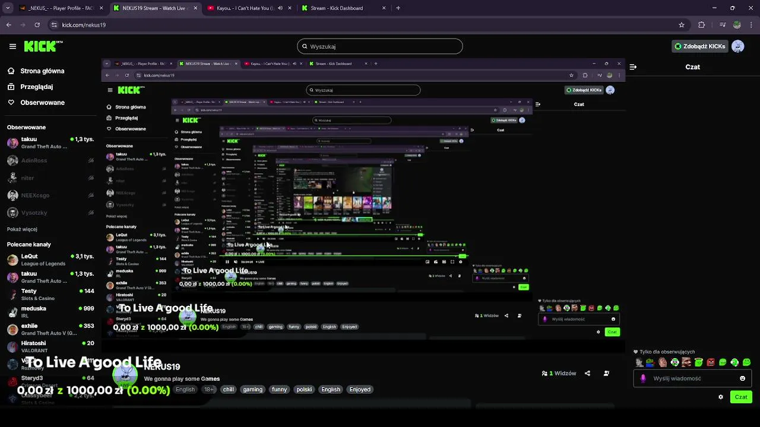The image size is (760, 427).
Task: Switch to the FACEIT Player Profile tab
Action: 61,8
